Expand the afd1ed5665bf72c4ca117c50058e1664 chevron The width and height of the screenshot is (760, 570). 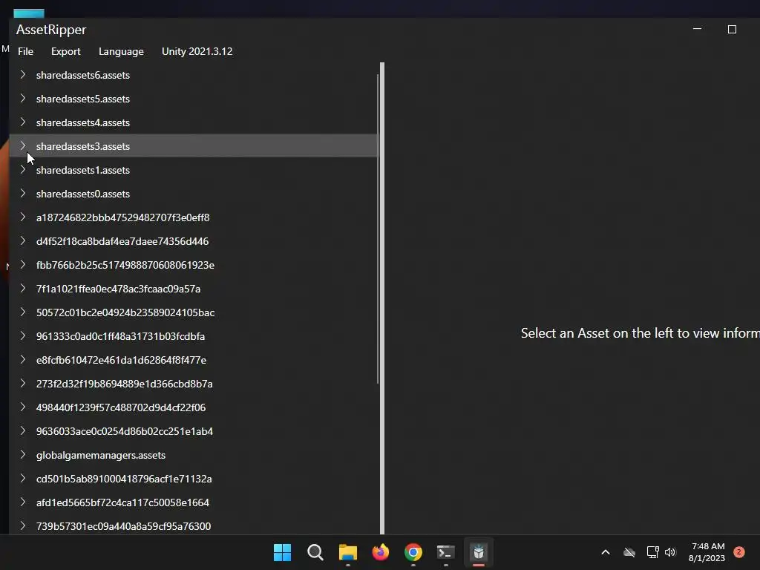(x=22, y=502)
